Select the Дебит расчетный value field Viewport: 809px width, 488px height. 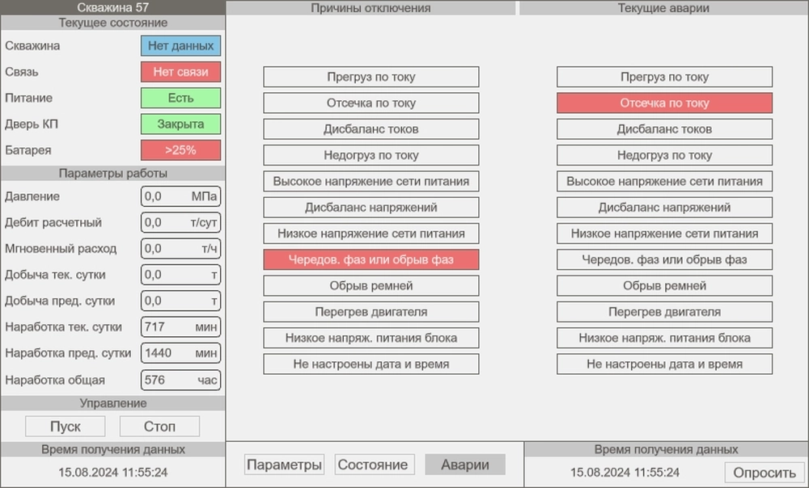pyautogui.click(x=180, y=222)
